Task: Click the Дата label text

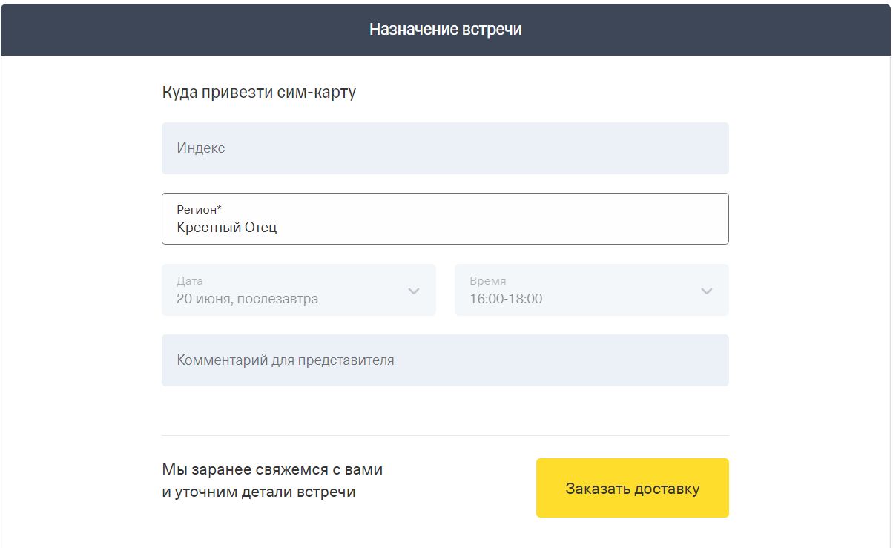Action: click(x=190, y=281)
